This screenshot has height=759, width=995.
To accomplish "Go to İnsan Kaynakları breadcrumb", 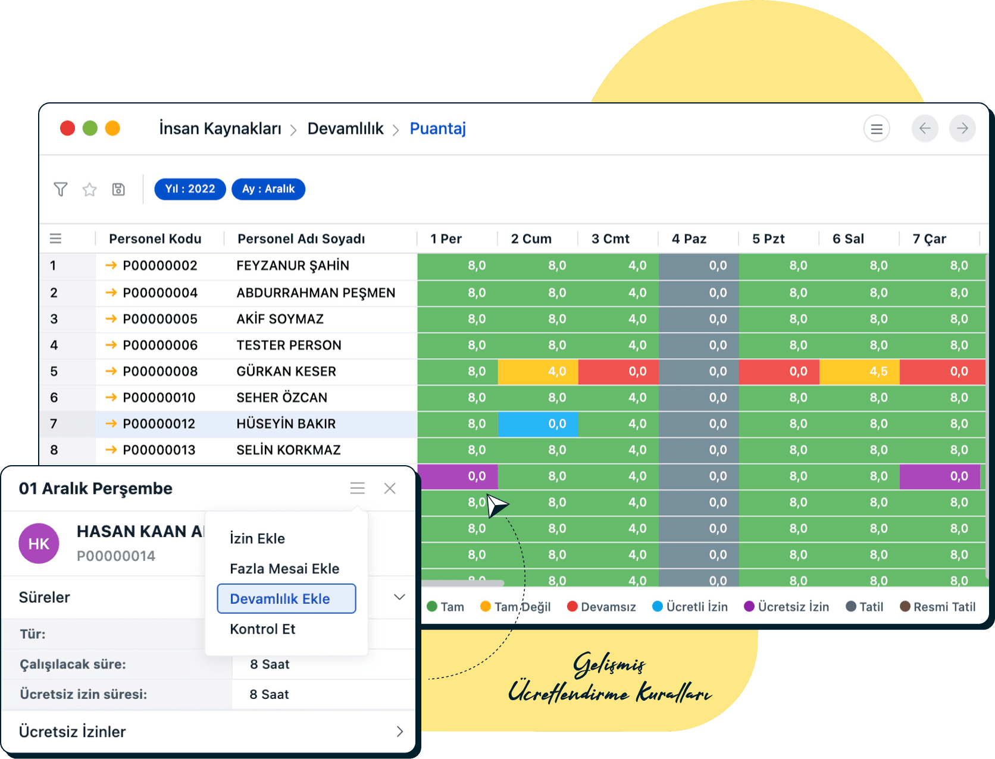I will coord(220,128).
